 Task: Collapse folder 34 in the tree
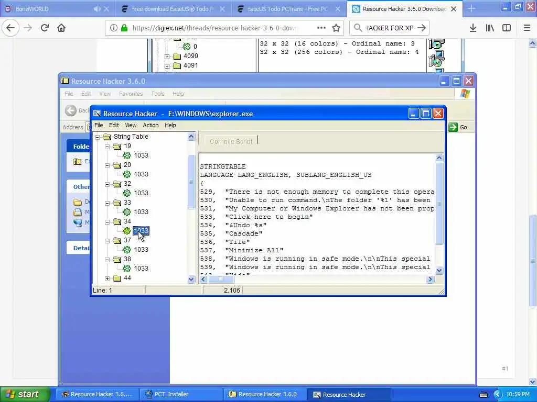[x=107, y=222]
